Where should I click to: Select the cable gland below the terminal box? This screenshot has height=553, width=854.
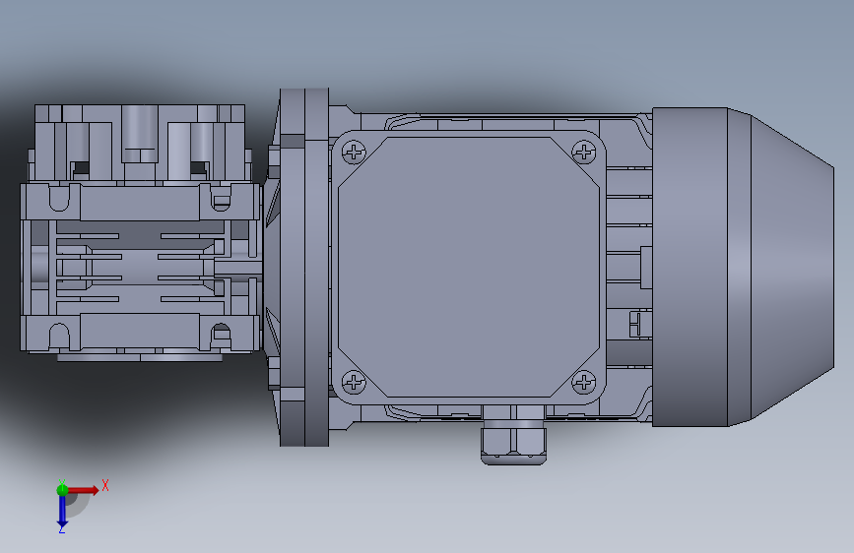tap(513, 436)
